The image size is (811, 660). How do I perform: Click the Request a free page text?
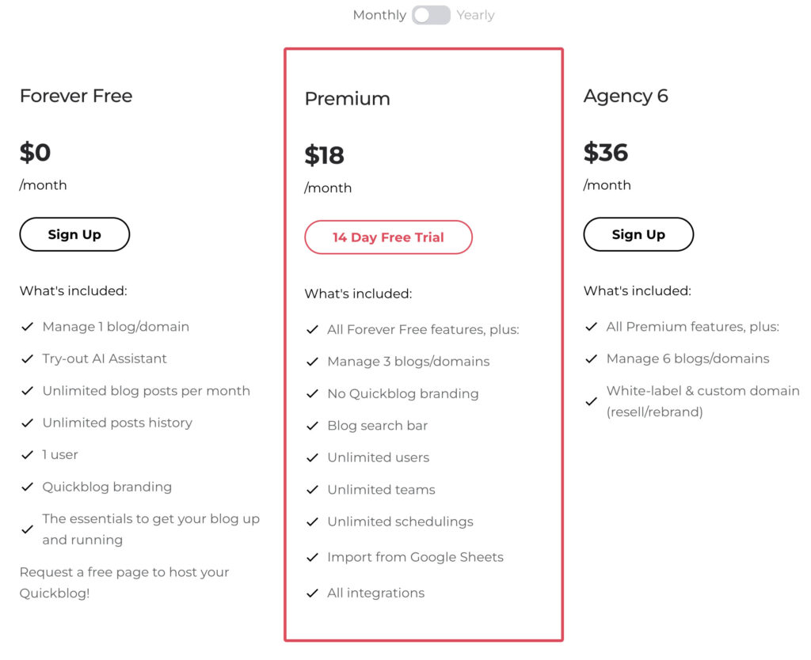click(x=124, y=582)
